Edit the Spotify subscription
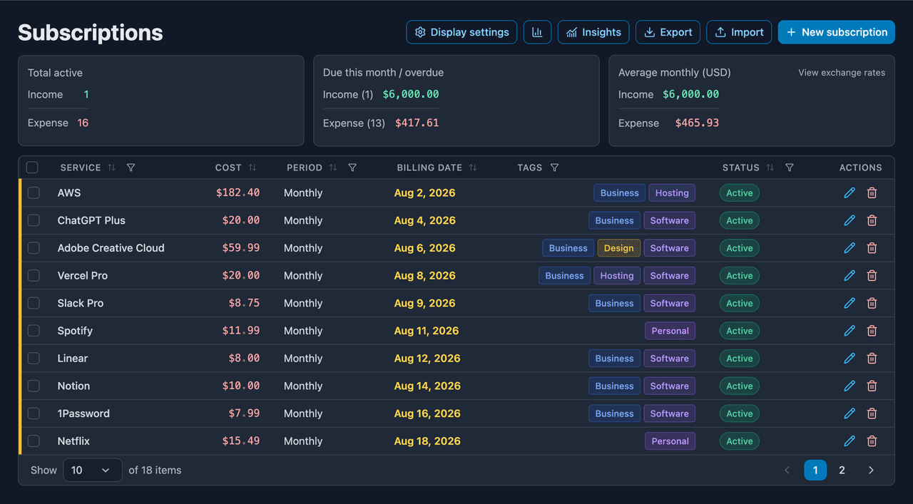Image resolution: width=913 pixels, height=504 pixels. 850,331
